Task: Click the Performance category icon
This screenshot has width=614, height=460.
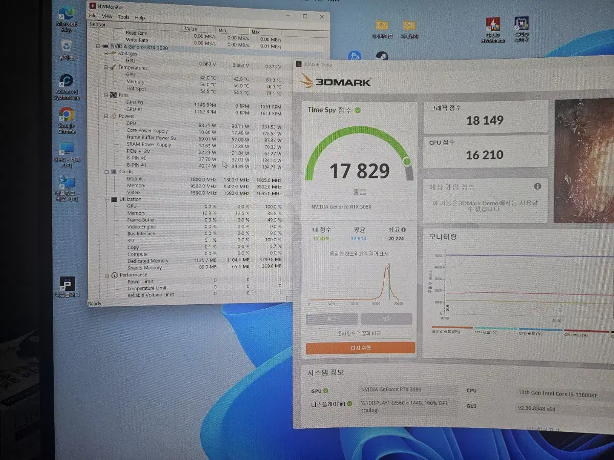Action: point(114,275)
